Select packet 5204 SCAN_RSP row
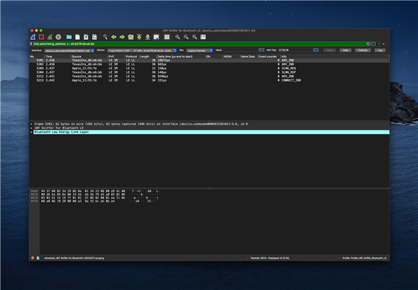Viewport: 418px width, 290px height. [209, 72]
